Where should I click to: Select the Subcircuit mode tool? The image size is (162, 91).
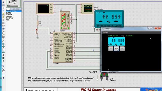point(3,14)
